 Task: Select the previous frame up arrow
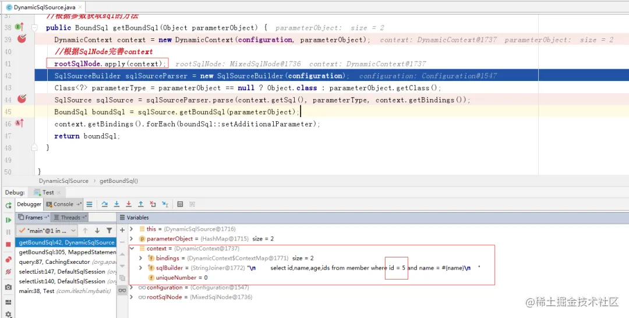pyautogui.click(x=85, y=231)
